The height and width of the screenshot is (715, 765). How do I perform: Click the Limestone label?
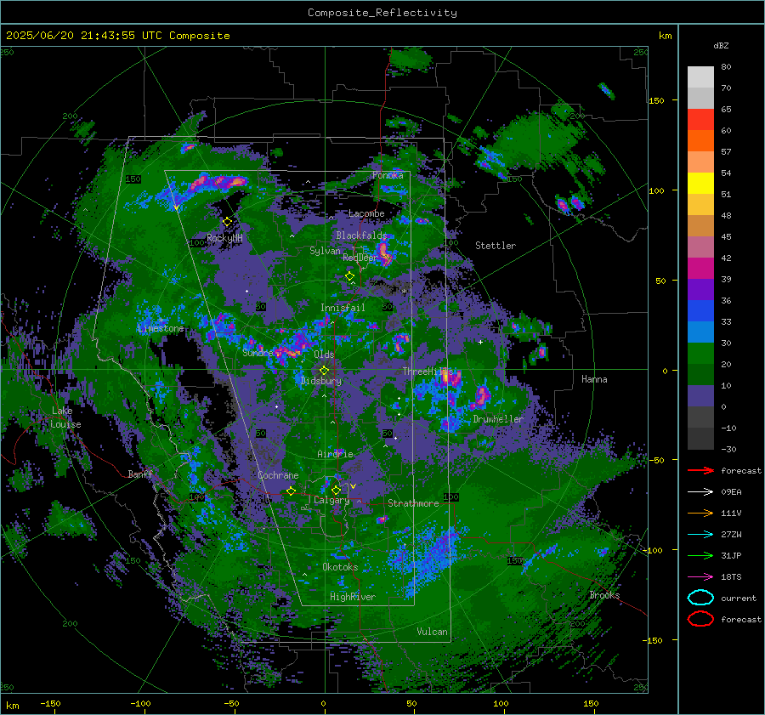tap(161, 328)
